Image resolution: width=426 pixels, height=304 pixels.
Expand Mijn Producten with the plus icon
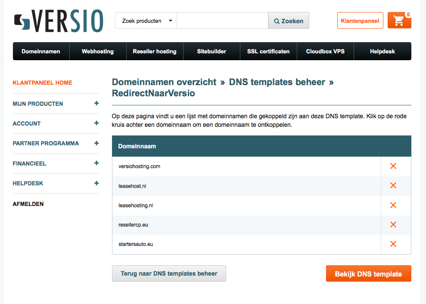point(96,103)
